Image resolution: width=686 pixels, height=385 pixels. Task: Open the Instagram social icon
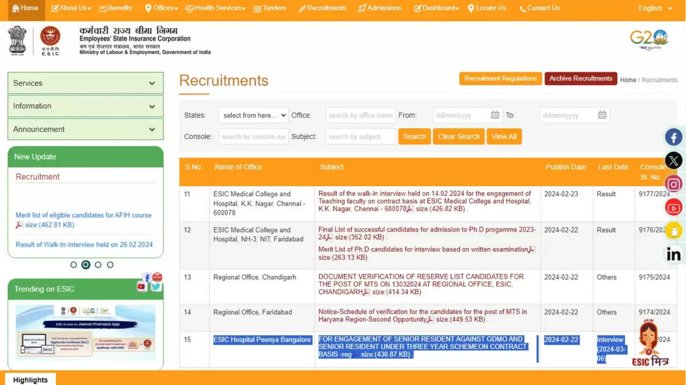click(x=674, y=184)
